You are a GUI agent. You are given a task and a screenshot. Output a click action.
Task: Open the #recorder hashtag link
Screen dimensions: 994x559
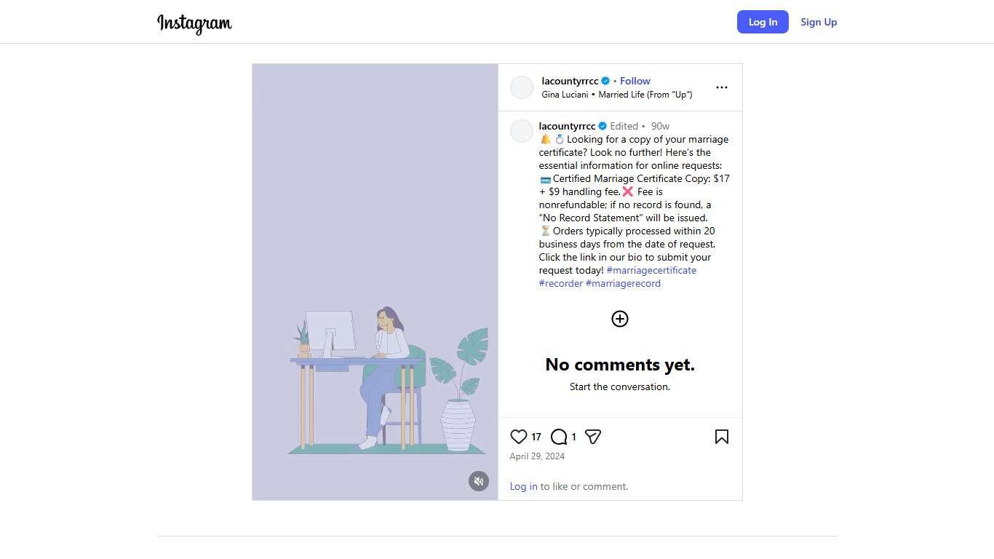click(560, 283)
